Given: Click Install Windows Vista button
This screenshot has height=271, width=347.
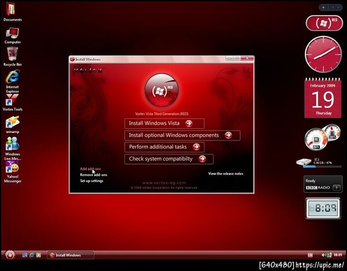Looking at the screenshot, I should tap(164, 123).
